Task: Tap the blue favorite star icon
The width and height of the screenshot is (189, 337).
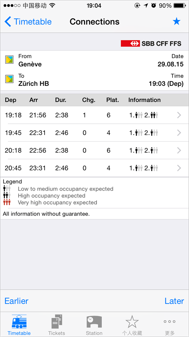Action: 177,22
